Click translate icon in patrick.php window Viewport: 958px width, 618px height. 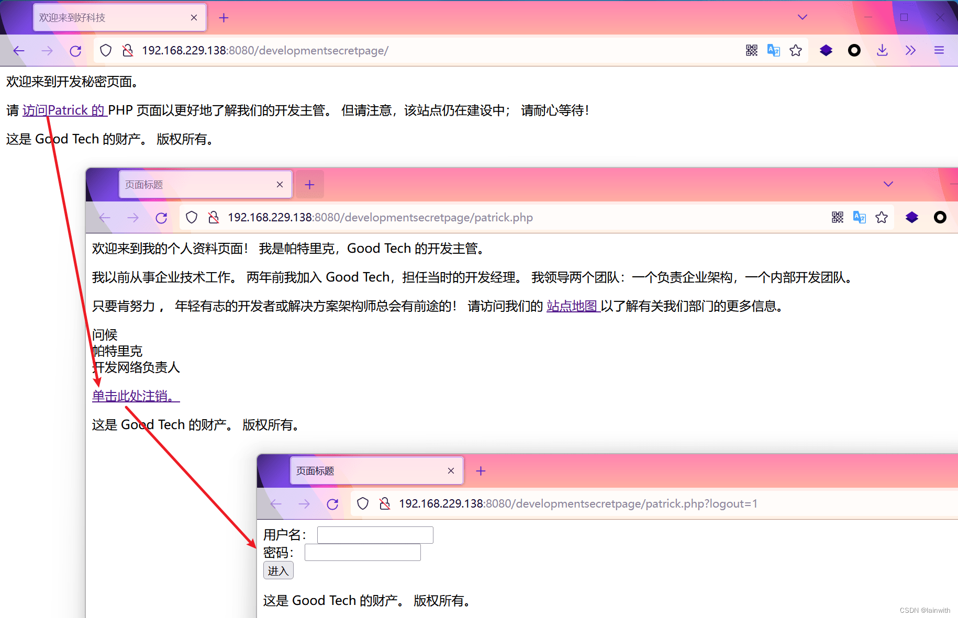[x=860, y=217]
